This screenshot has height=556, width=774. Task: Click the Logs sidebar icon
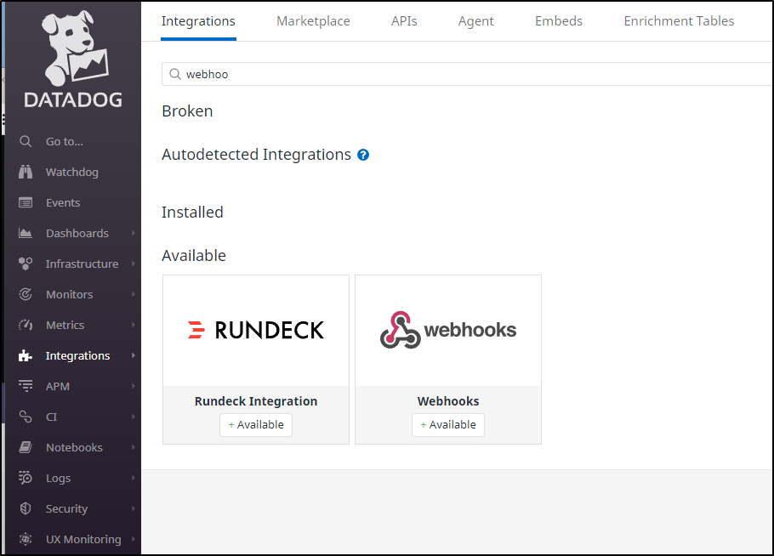click(26, 478)
